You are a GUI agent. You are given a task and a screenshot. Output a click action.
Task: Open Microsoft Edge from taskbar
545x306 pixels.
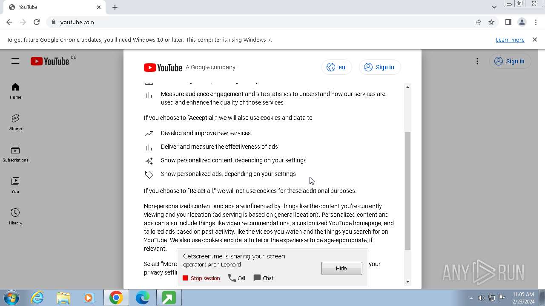142,298
